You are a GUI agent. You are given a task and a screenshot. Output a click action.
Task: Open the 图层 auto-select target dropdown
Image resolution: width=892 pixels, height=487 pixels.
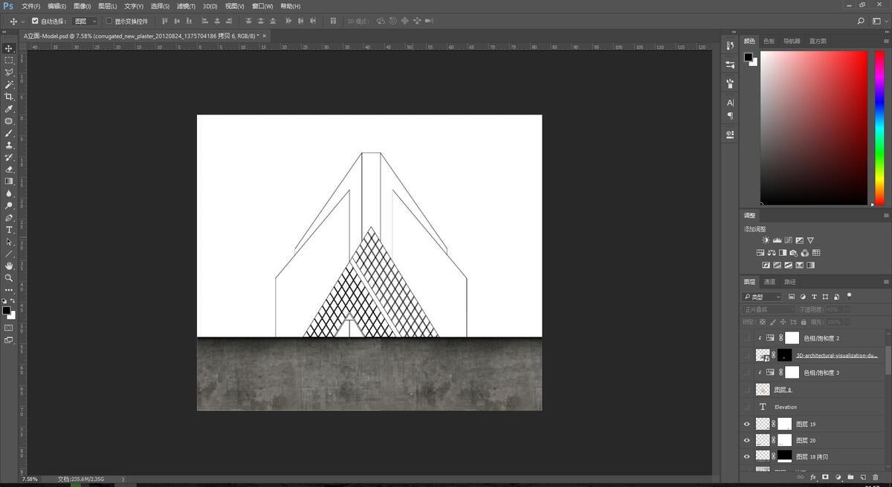click(85, 22)
